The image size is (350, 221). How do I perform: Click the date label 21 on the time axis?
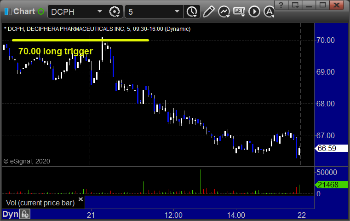(91, 215)
